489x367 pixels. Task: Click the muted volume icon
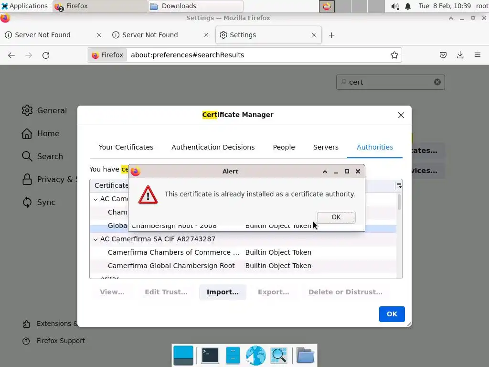click(x=395, y=6)
